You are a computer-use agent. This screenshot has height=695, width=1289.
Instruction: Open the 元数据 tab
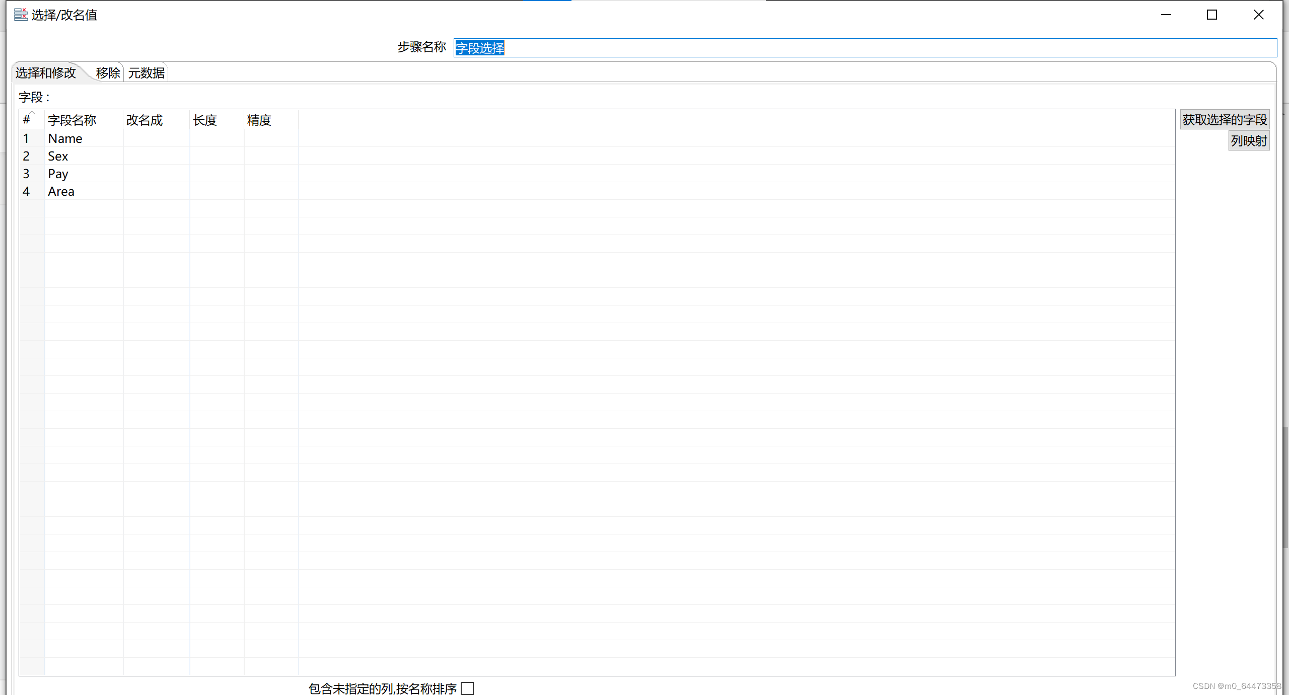tap(146, 73)
